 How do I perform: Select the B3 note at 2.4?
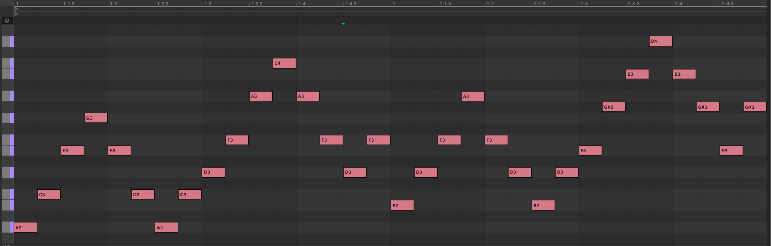pos(685,74)
